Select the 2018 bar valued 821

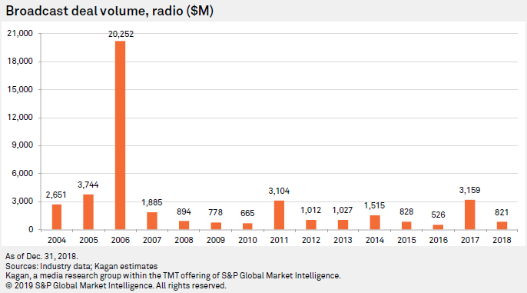[x=502, y=226]
